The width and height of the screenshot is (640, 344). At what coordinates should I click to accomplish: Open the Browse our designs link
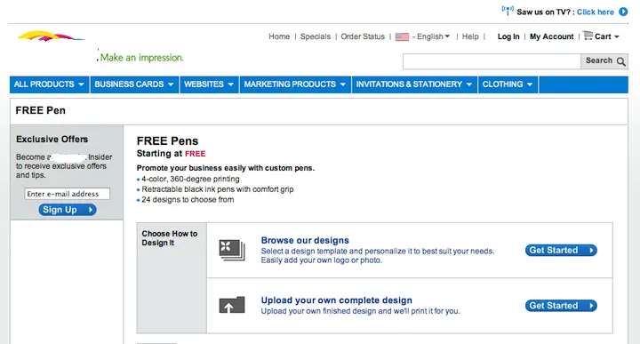tap(305, 240)
